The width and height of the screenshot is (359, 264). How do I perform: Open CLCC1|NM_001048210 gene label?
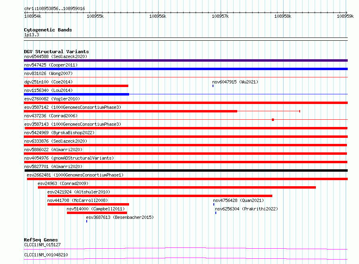(46, 255)
